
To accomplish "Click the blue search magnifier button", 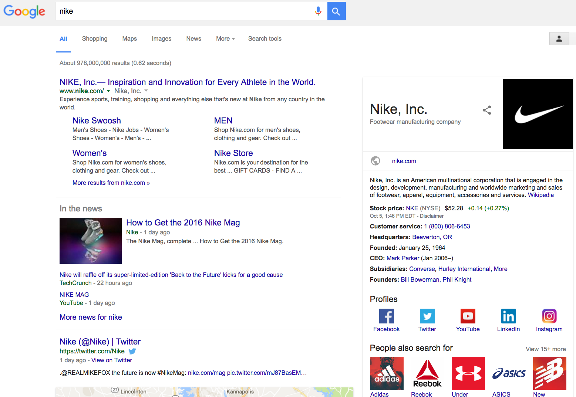I will pyautogui.click(x=336, y=11).
